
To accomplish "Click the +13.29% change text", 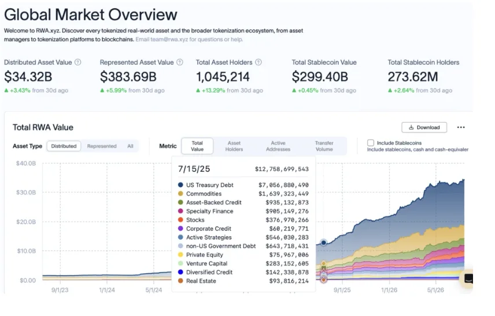I will [x=213, y=90].
